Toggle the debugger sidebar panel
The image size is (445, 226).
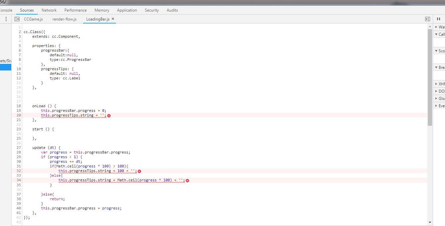coord(427,19)
